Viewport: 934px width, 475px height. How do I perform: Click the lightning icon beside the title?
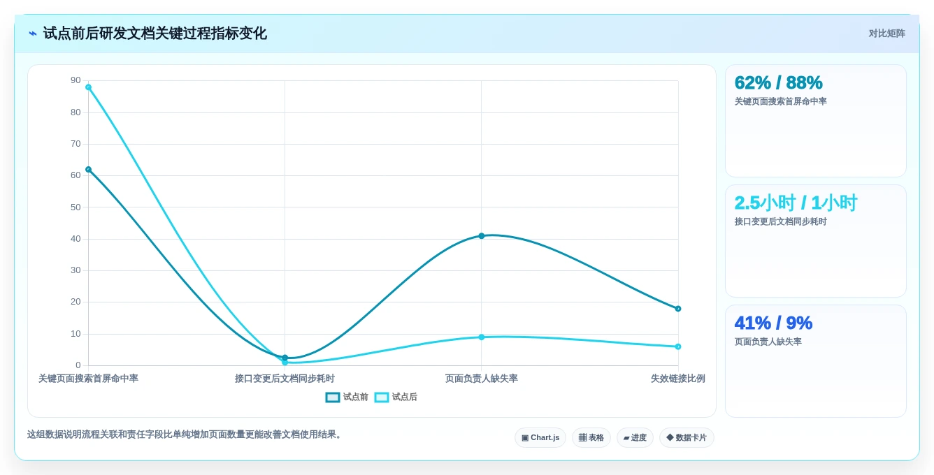33,34
